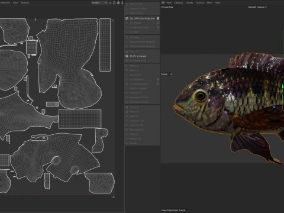Open the viewport Cameras menu
Image resolution: width=284 pixels, height=213 pixels.
[178, 2]
